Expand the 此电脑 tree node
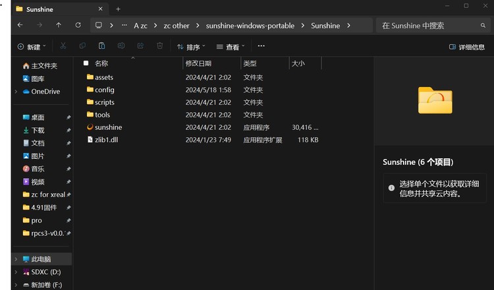Screen dimensions: 494x290 16,259
